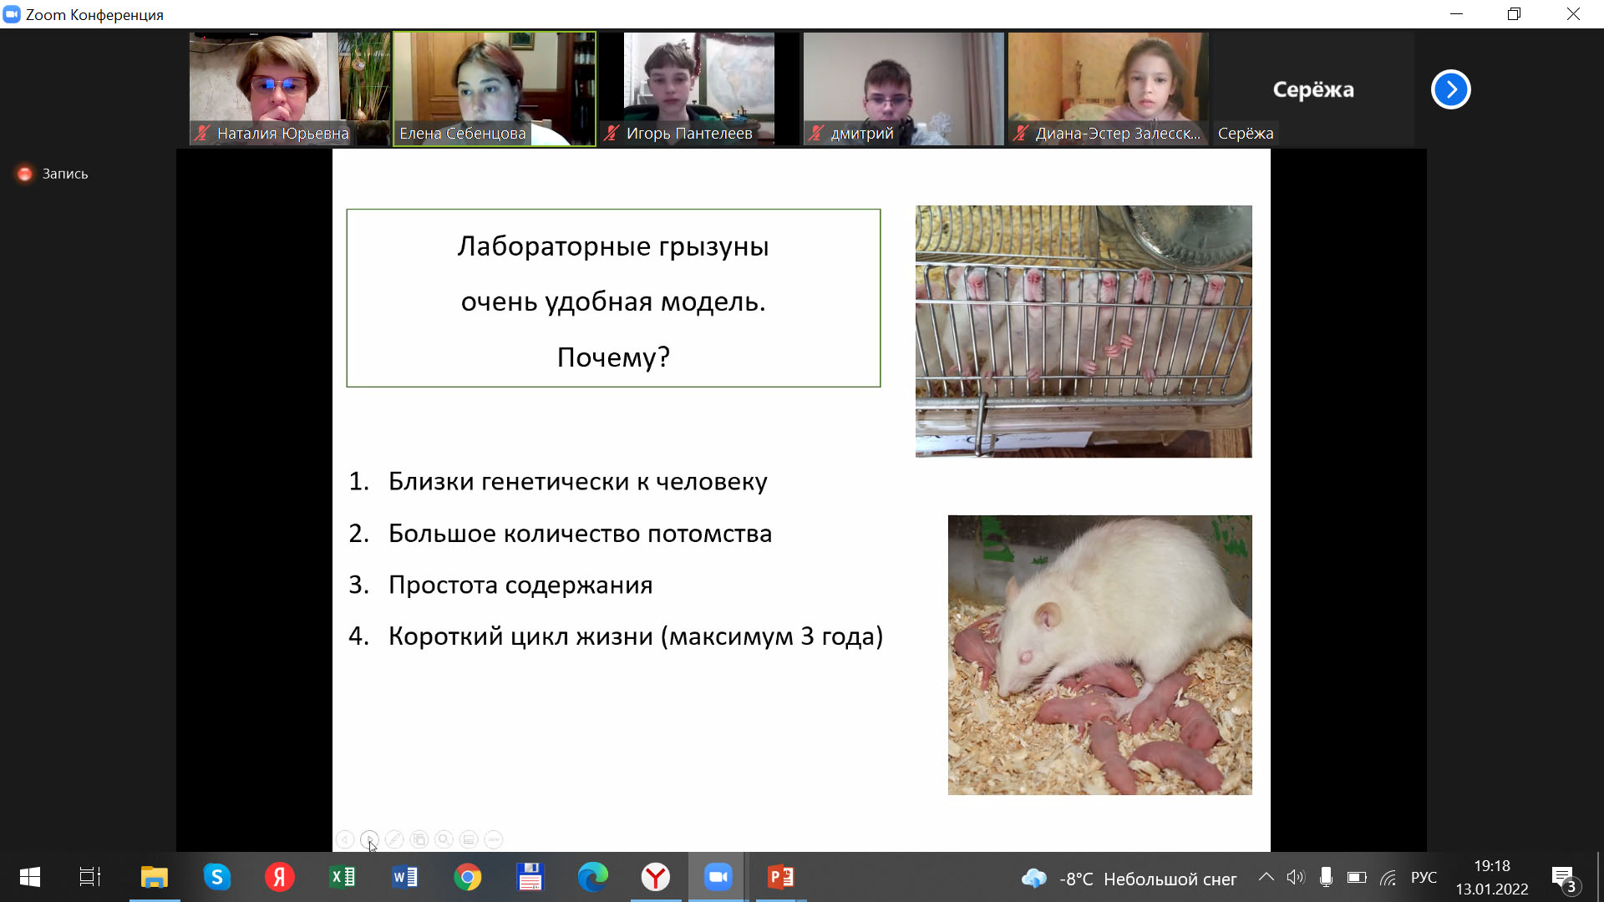
Task: Open more slideshow options ellipsis icon
Action: coord(494,839)
